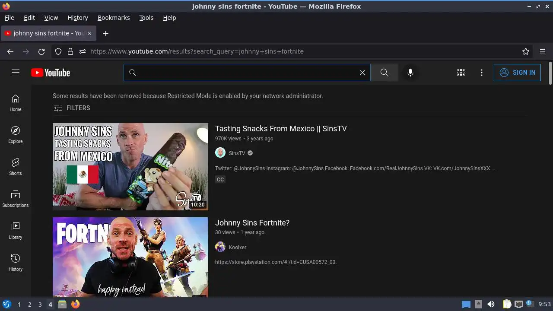Open the Help menu
553x311 pixels.
pos(169,18)
